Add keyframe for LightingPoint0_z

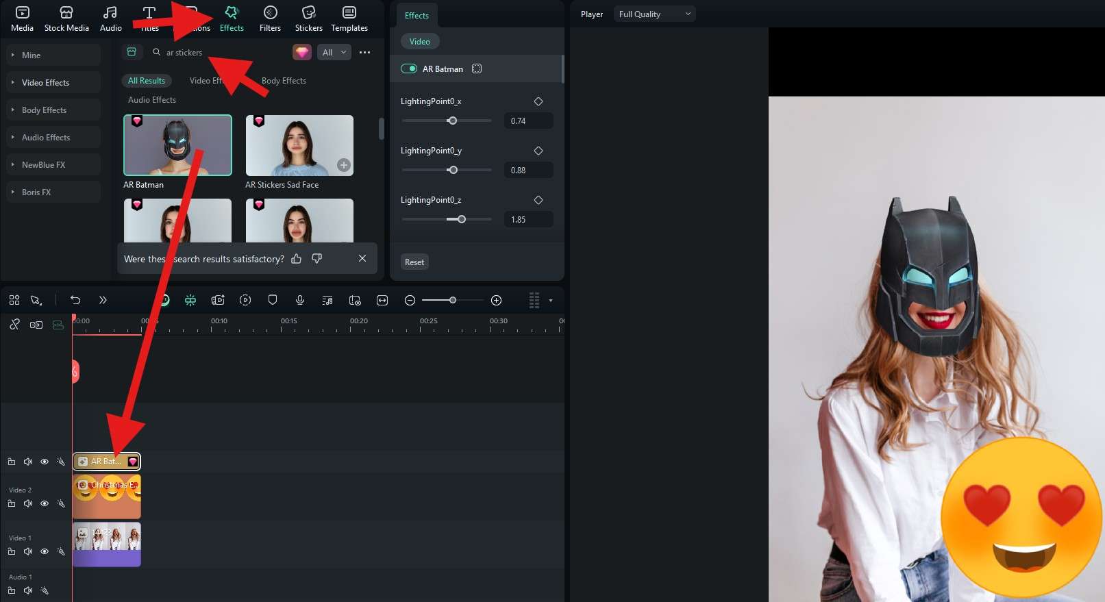click(538, 200)
